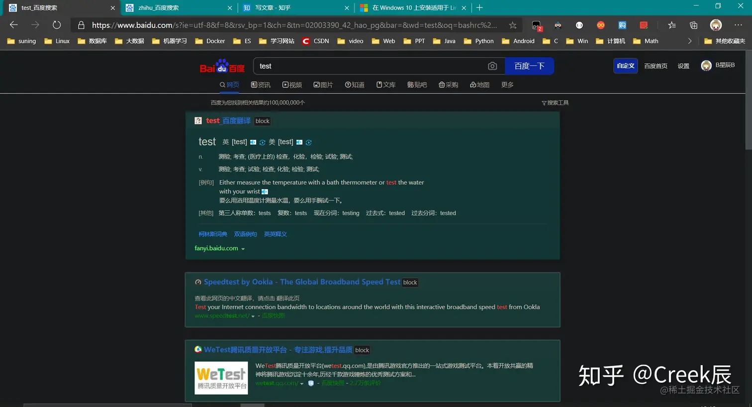Click the 自定义 button
The height and width of the screenshot is (407, 752).
[626, 66]
